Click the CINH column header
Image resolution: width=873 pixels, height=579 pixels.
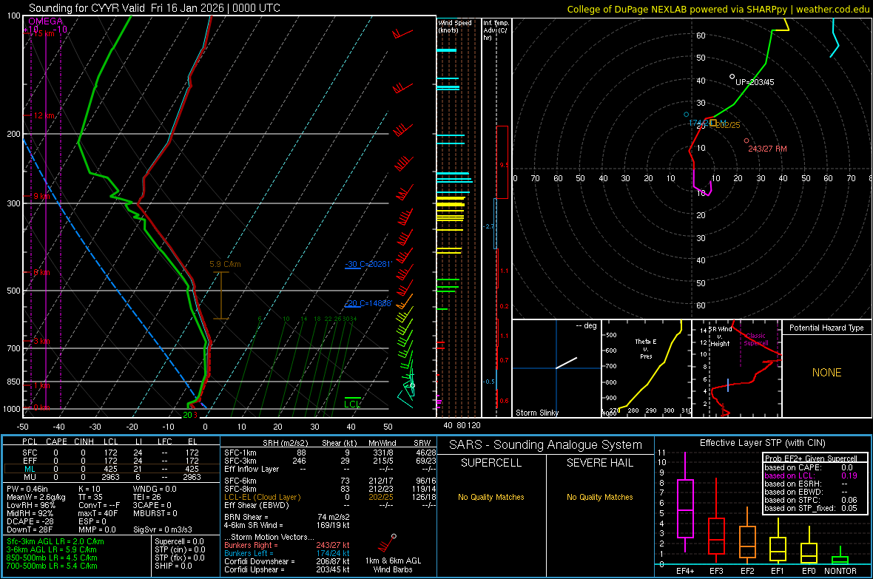(84, 441)
